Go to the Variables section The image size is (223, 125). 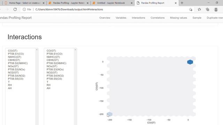(121, 18)
